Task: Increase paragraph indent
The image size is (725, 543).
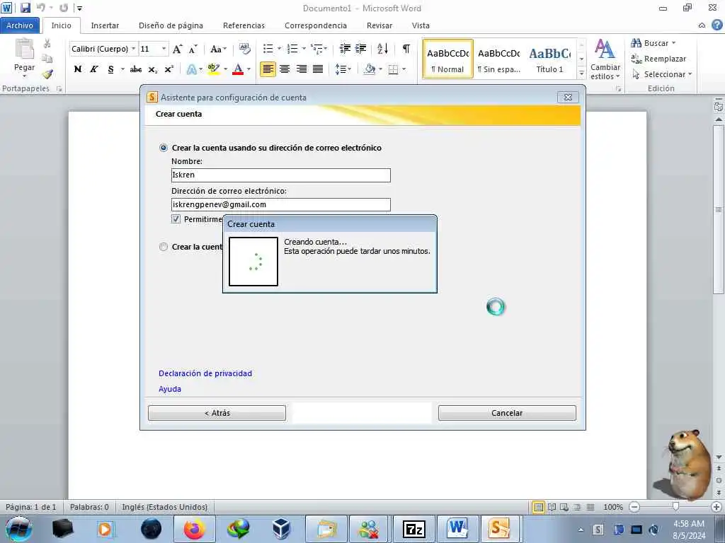Action: (x=360, y=49)
